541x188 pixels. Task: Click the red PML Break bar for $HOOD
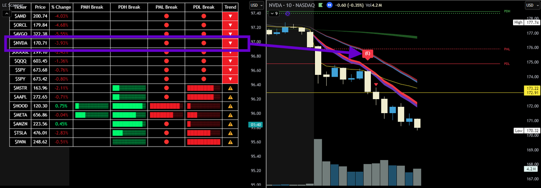click(x=166, y=106)
